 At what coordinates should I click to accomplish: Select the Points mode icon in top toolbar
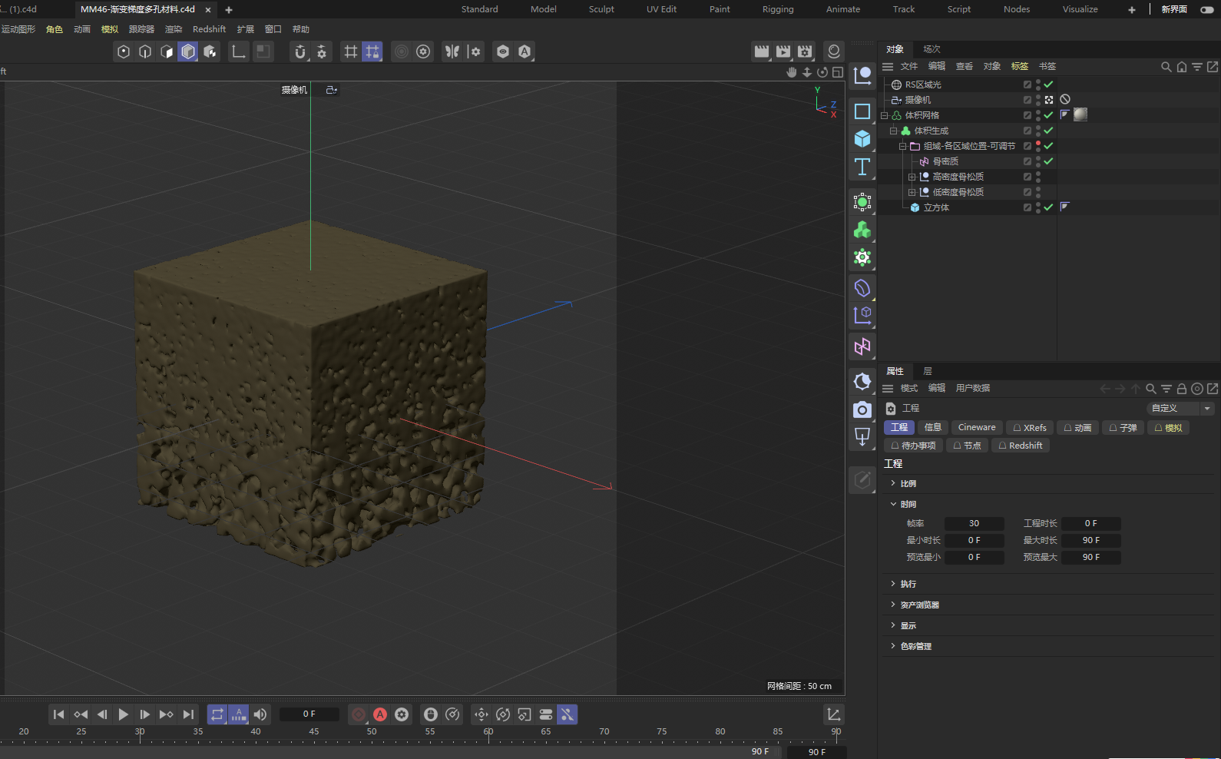[124, 51]
